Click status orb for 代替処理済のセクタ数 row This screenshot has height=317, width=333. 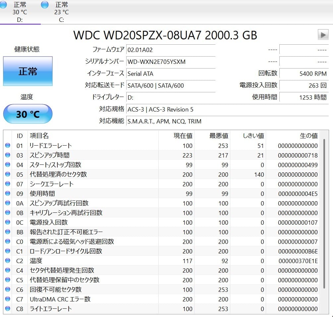click(x=8, y=174)
